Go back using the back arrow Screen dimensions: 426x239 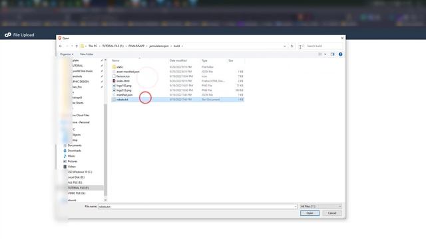(61, 46)
